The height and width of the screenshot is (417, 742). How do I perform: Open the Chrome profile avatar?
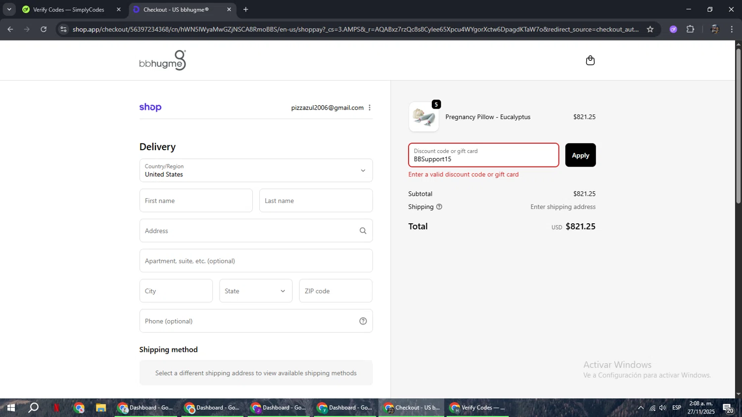(x=714, y=29)
